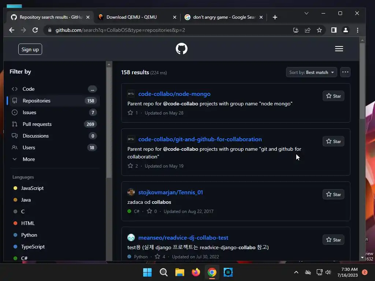Filter by C language
375x281 pixels.
pyautogui.click(x=23, y=211)
